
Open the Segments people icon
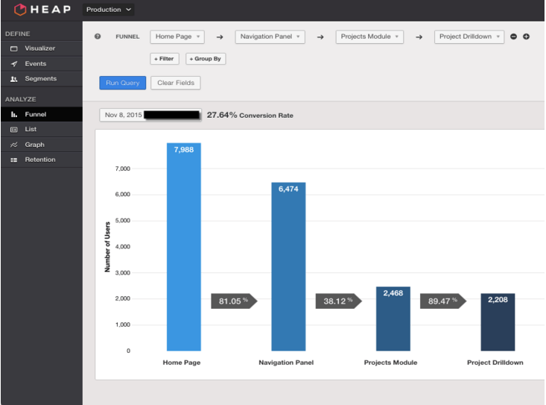(x=13, y=78)
